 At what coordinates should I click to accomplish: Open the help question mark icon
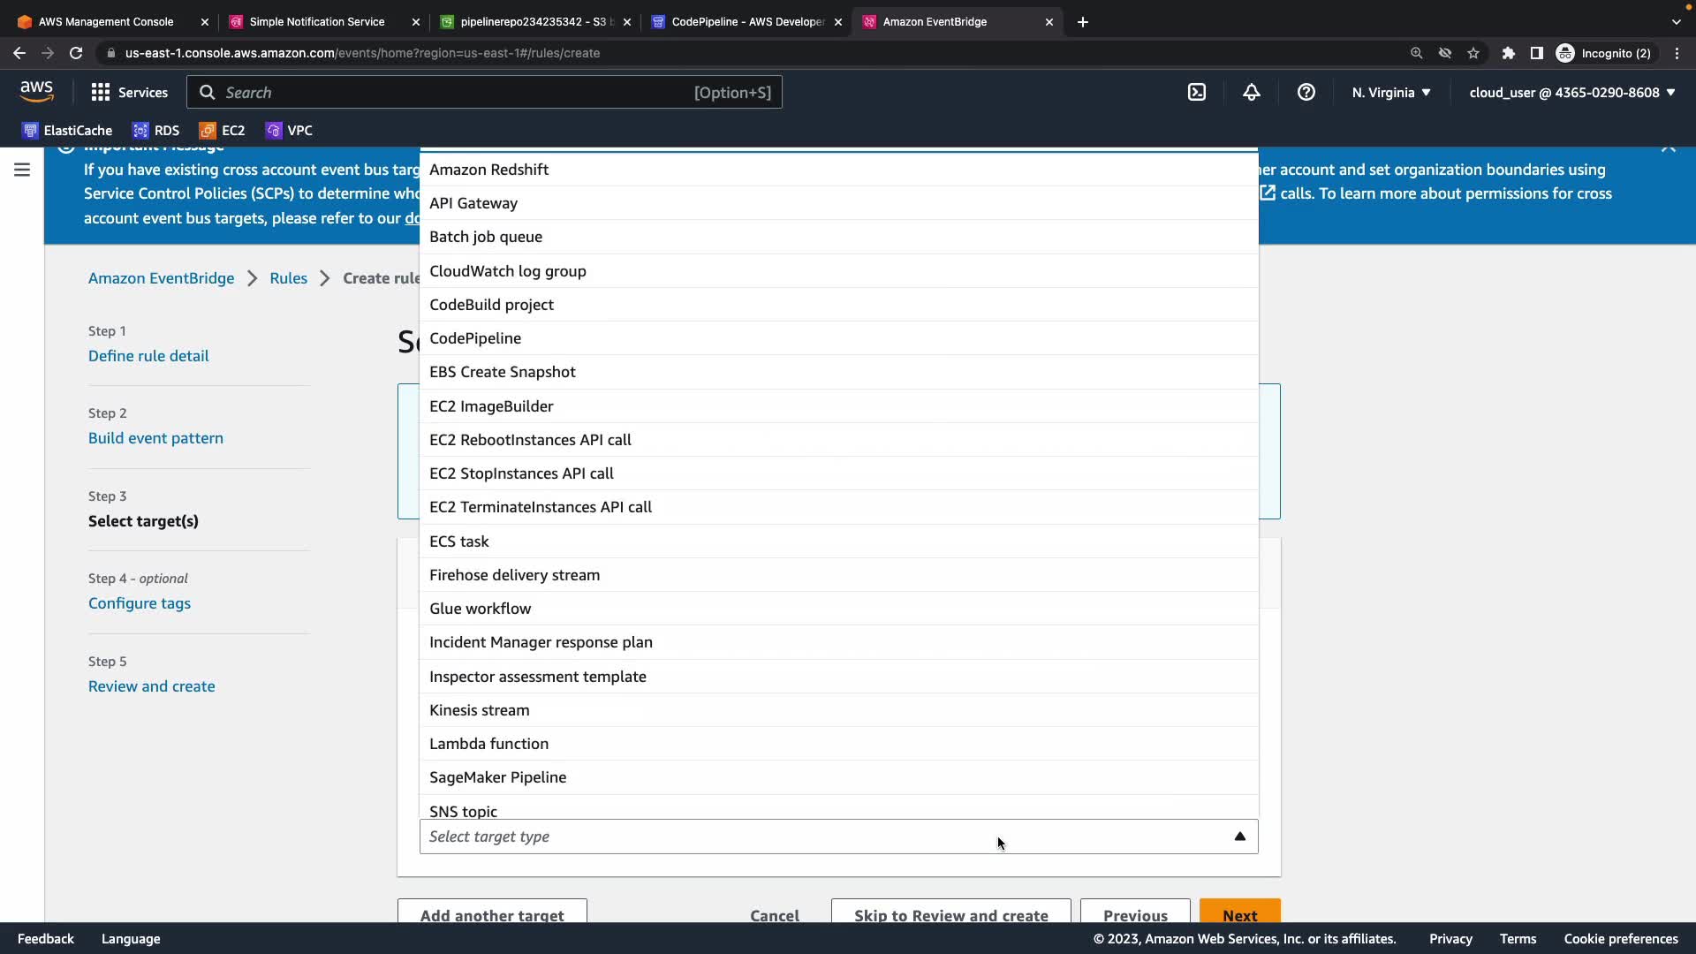click(1306, 92)
